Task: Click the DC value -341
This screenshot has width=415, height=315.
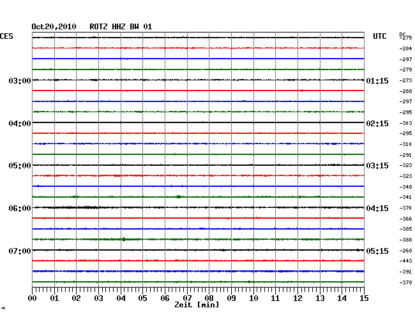Action: click(x=405, y=197)
